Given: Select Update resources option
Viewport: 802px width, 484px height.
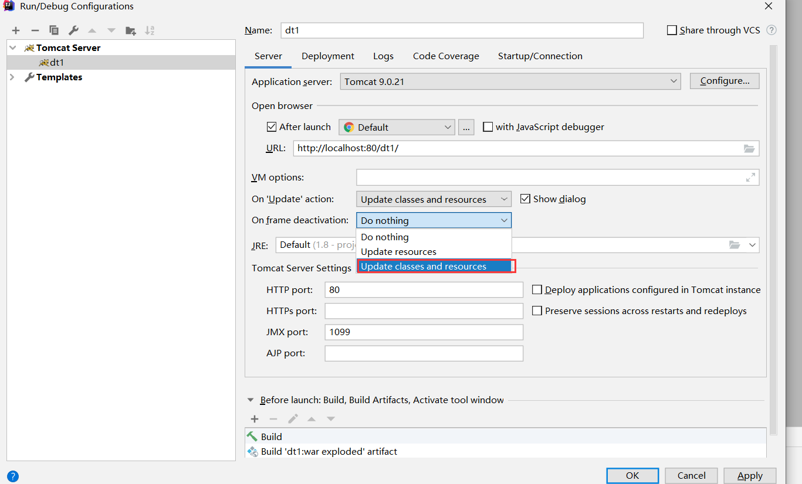Looking at the screenshot, I should (x=434, y=252).
